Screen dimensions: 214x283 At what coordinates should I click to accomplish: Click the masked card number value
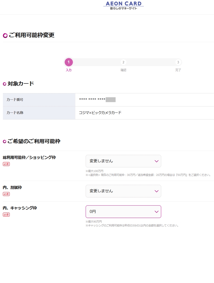pos(97,100)
